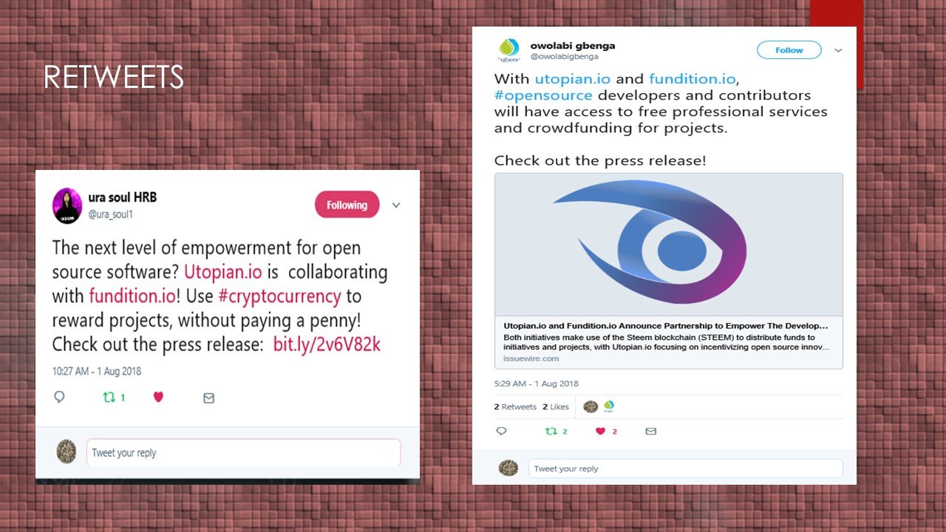The height and width of the screenshot is (532, 946).
Task: Click the retweet icon on ura soul's tweet
Action: point(109,398)
